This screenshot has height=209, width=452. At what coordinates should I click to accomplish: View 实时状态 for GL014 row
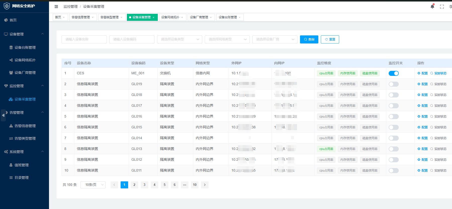[x=438, y=138]
